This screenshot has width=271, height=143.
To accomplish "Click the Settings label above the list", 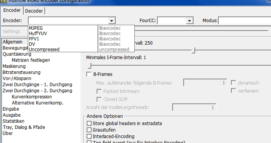I will point(11,32).
